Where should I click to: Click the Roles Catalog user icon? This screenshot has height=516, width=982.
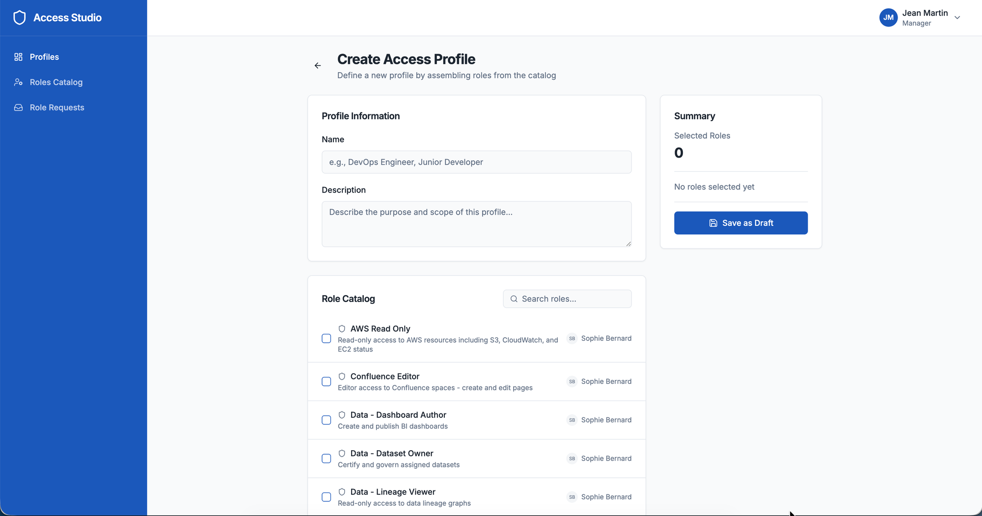[x=18, y=82]
